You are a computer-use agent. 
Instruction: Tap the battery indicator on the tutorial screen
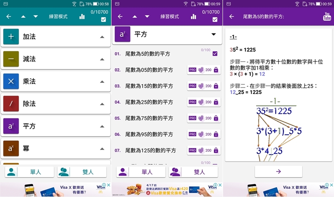pyautogui.click(x=319, y=4)
